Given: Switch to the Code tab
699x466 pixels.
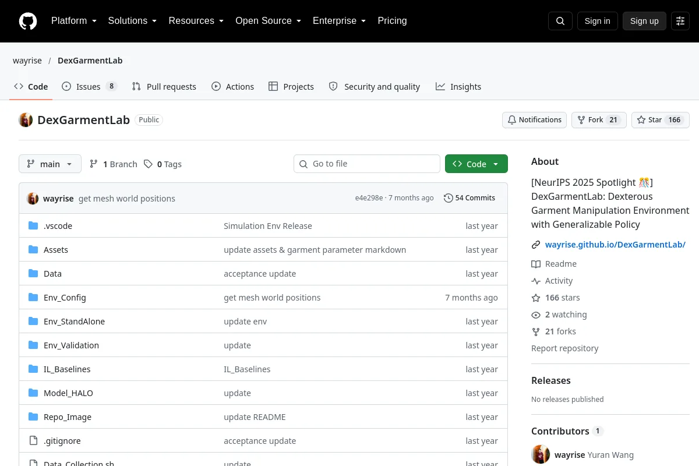Looking at the screenshot, I should [31, 87].
